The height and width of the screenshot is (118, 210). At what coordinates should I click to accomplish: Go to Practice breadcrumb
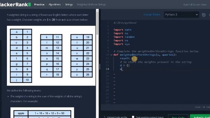39,5
